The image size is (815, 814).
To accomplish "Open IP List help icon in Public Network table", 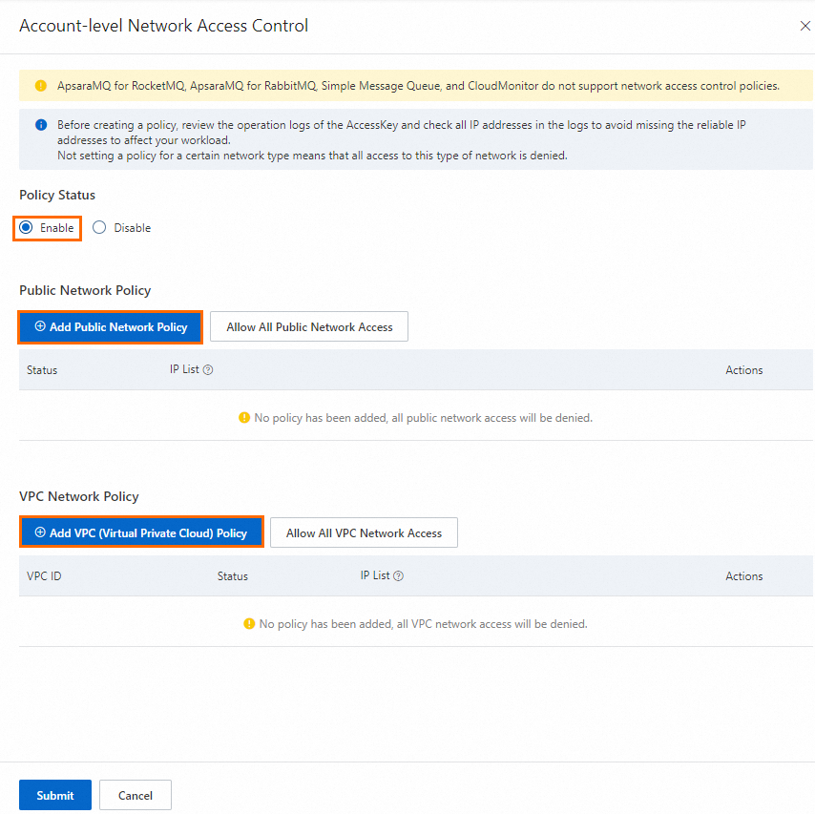I will pyautogui.click(x=208, y=370).
